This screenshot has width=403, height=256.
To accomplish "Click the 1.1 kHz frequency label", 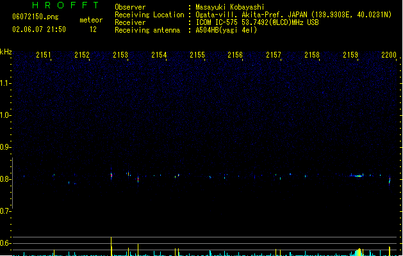I will pos(5,83).
